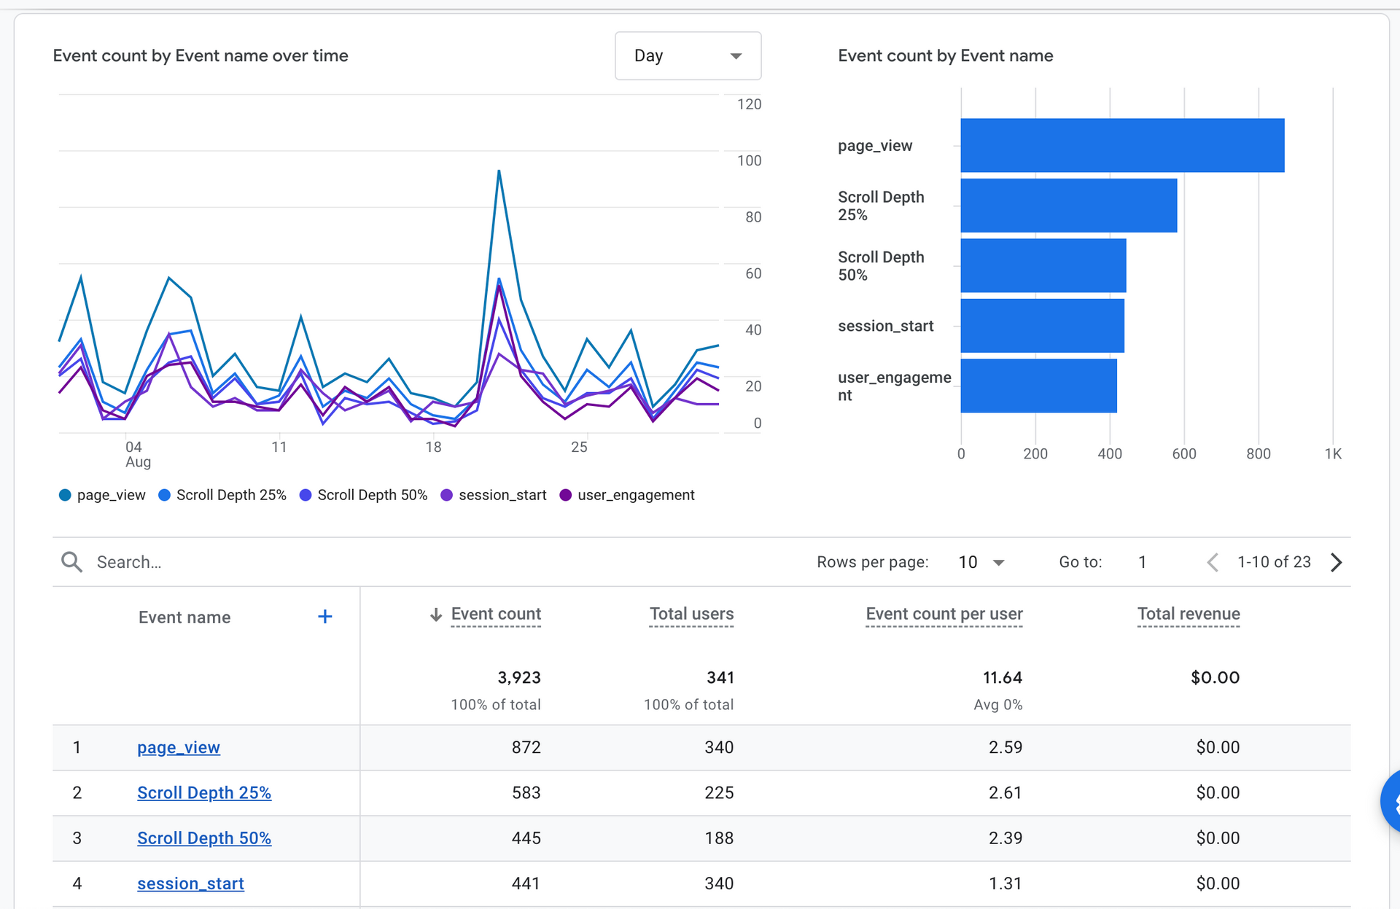This screenshot has width=1400, height=909.
Task: Click the blue floating button at right edge
Action: tap(1391, 801)
